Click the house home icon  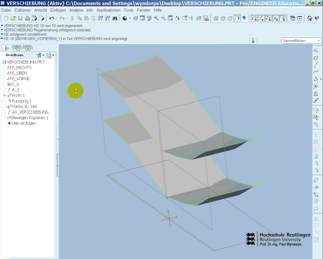coord(310,18)
